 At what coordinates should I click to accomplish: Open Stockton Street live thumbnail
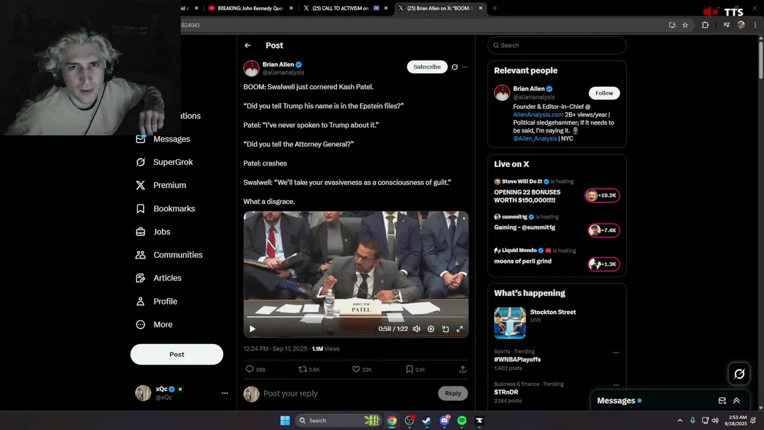pos(510,323)
